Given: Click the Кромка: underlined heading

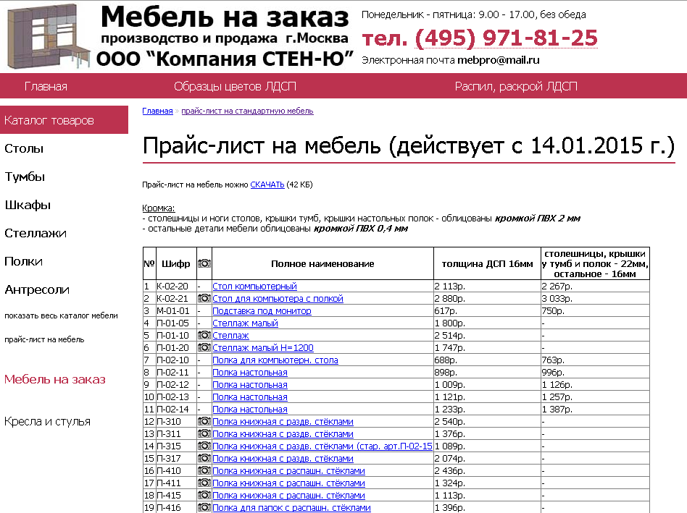Looking at the screenshot, I should 159,208.
